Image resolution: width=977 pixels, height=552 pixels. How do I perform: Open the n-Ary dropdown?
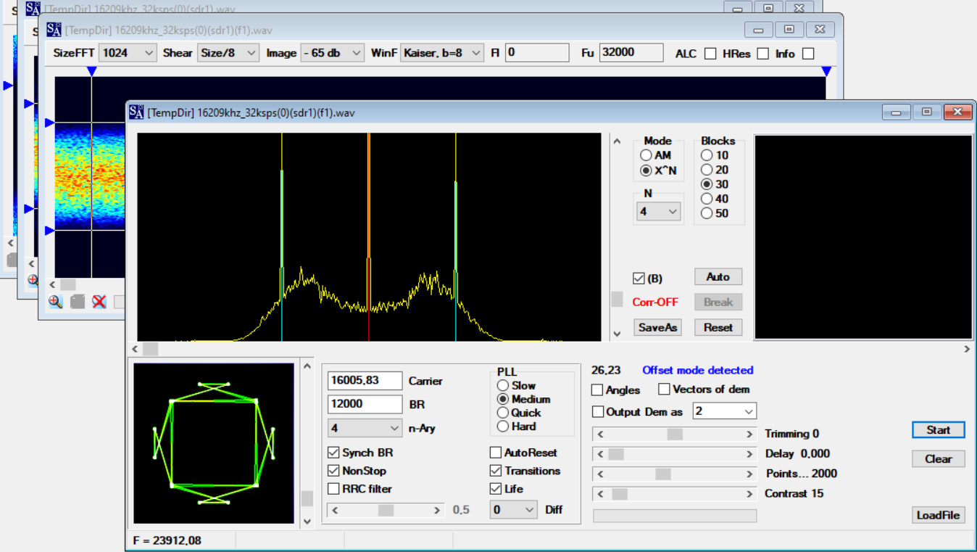point(365,428)
